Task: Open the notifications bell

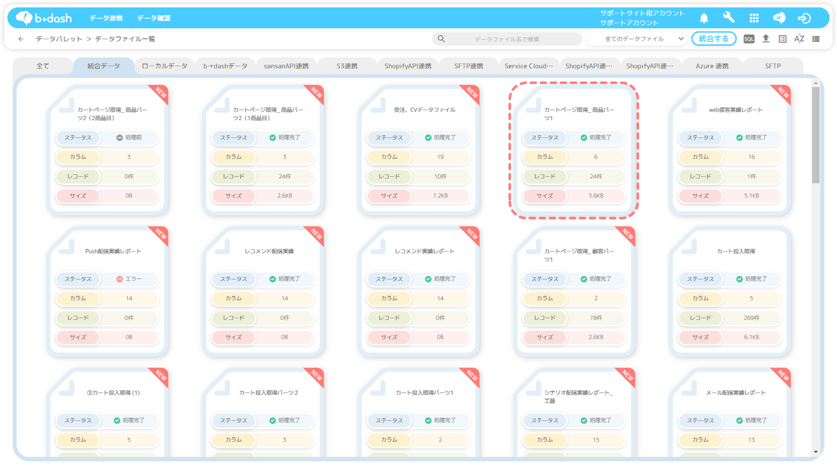Action: [x=704, y=18]
